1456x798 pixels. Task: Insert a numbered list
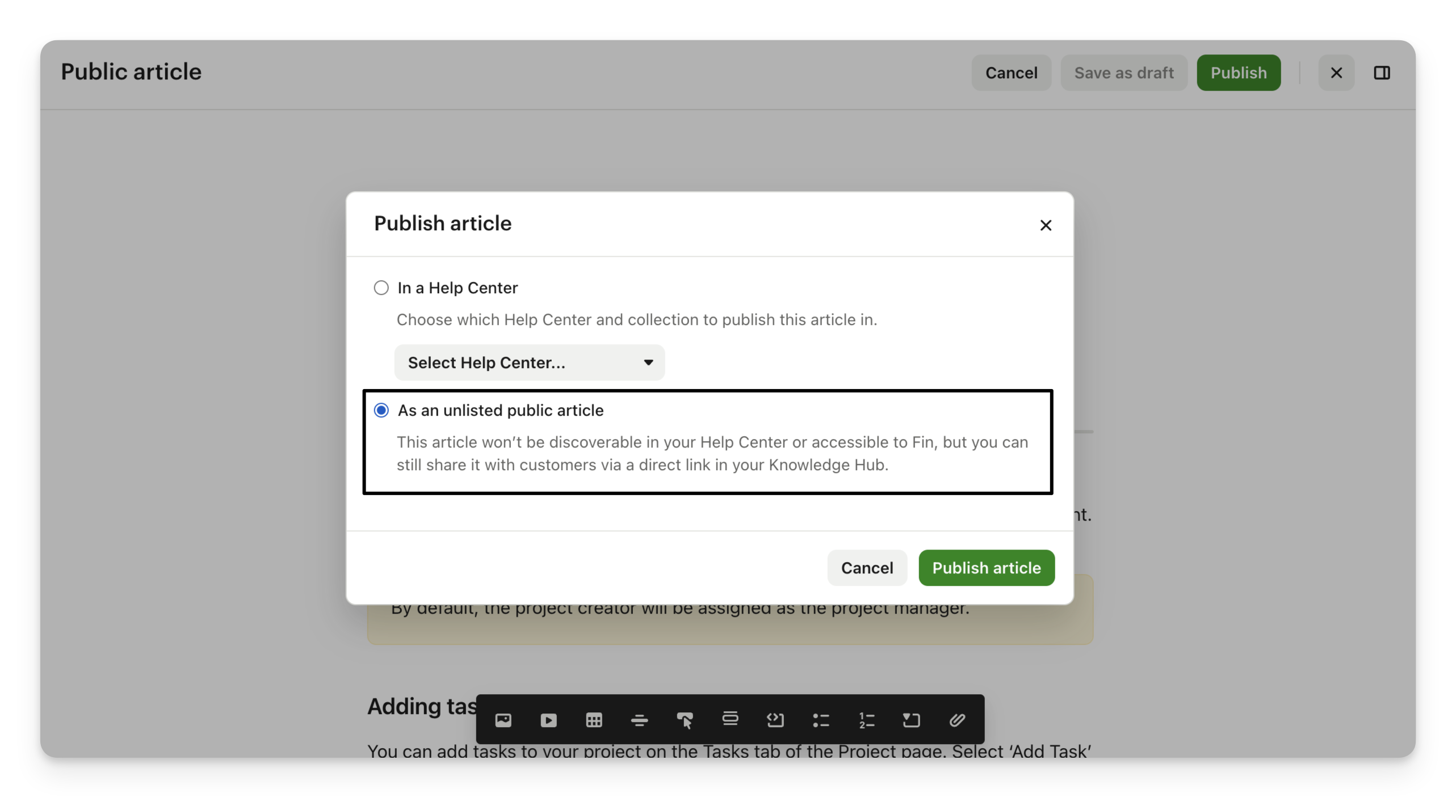tap(866, 720)
